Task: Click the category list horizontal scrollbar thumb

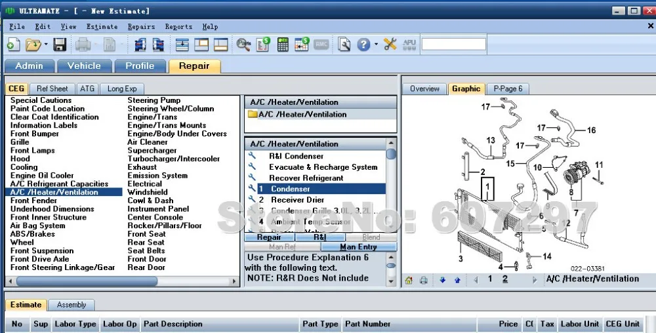Action: click(x=87, y=281)
